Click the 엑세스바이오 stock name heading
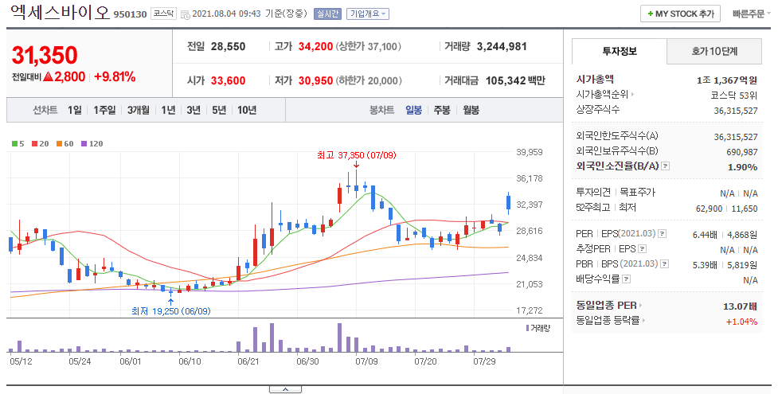 (60, 12)
